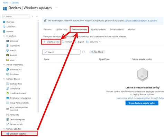Screen dimensions: 164x137
Task: Open the Windows 365 icon
Action: [x=8, y=69]
